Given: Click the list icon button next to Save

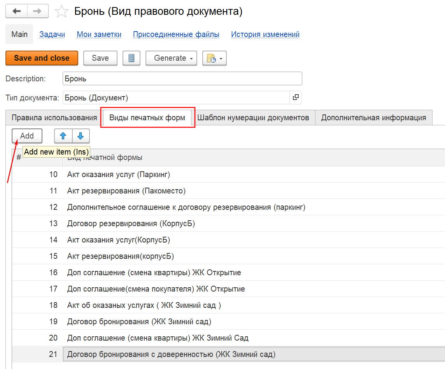Looking at the screenshot, I should pos(131,58).
